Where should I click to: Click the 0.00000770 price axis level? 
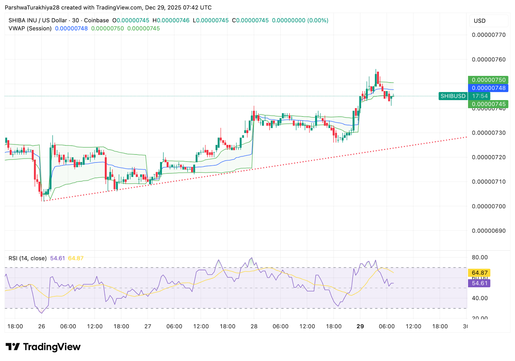488,35
